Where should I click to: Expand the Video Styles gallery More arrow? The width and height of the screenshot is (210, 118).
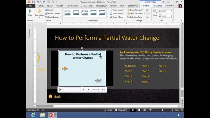[108, 17]
